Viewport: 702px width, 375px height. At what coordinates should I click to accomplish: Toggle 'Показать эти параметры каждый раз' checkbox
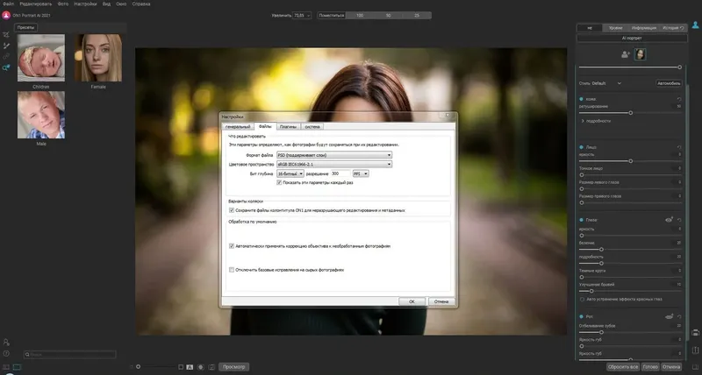279,182
